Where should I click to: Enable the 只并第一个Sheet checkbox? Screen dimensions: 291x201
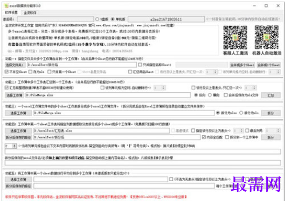coord(50,72)
